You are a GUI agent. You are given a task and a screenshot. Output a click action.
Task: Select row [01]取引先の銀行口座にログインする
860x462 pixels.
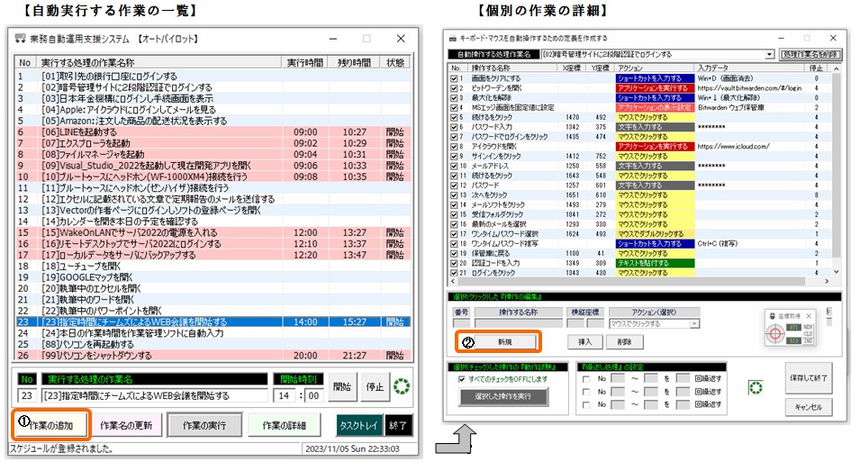[213, 77]
